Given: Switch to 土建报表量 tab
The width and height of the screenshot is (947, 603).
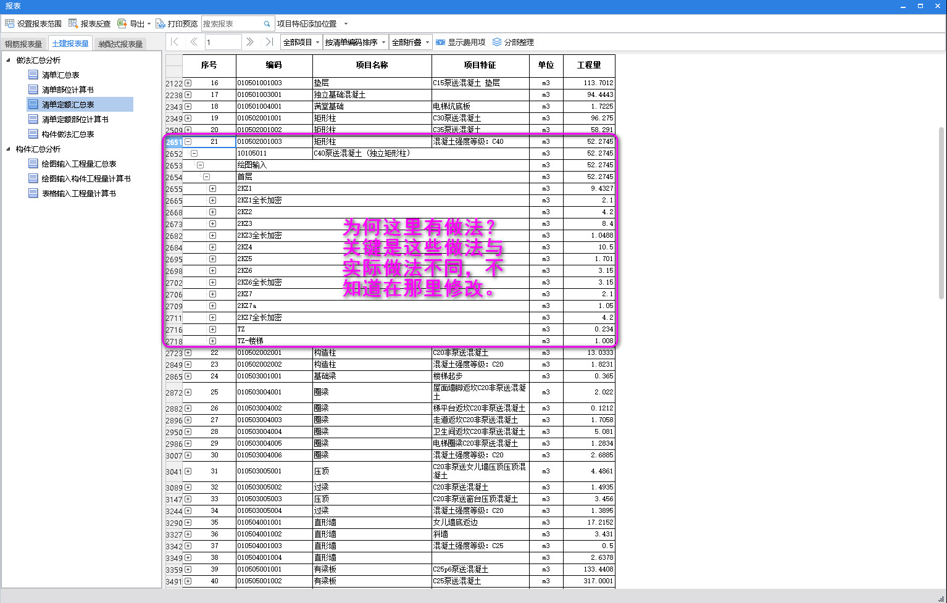Looking at the screenshot, I should 70,44.
